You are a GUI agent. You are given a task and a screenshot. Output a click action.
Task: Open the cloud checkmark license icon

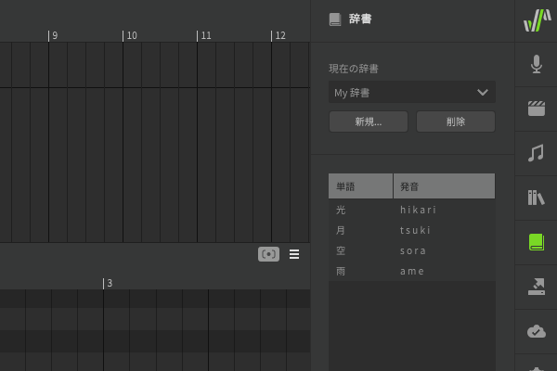tap(537, 331)
